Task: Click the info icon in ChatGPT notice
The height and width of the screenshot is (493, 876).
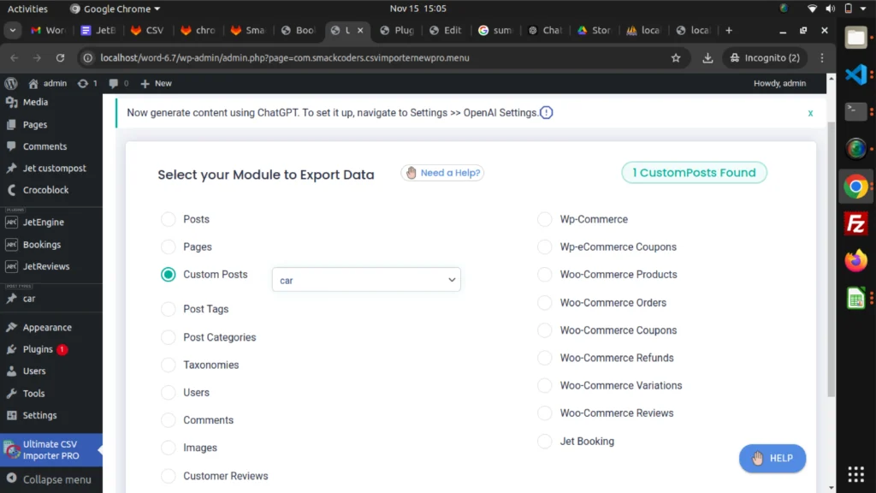Action: (547, 113)
